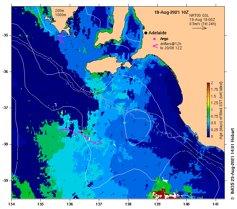Screen dimensions: 237x209
Task: Click the 140 longitude axis label
Action: coord(187,204)
